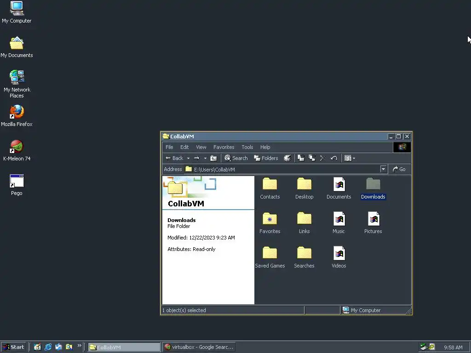This screenshot has width=471, height=353.
Task: Select the Music item
Action: 339,223
